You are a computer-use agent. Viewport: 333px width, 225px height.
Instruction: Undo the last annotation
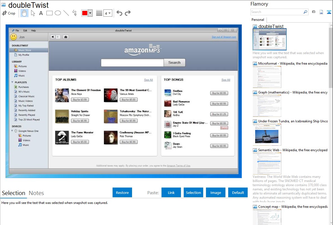pyautogui.click(x=119, y=13)
